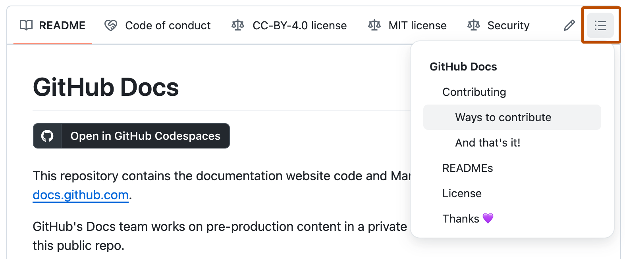Click the scales icon beside MIT license
Screen dimensions: 625x259
click(x=374, y=25)
